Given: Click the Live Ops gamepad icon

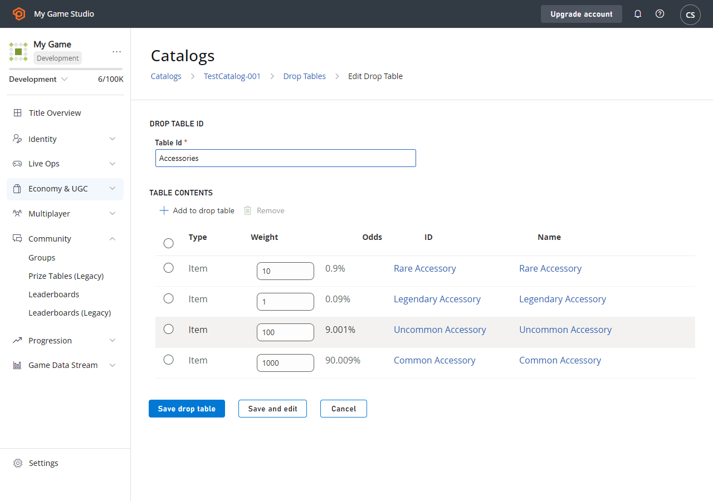Looking at the screenshot, I should pos(17,164).
